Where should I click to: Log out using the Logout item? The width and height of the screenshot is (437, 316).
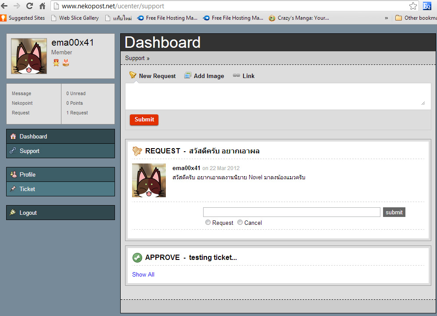(61, 213)
